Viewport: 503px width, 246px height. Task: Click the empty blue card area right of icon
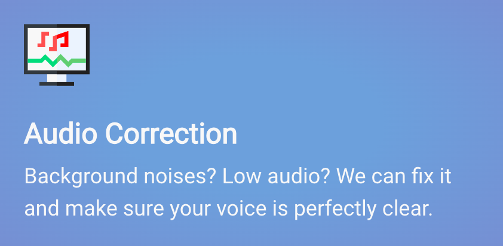[x=299, y=54]
